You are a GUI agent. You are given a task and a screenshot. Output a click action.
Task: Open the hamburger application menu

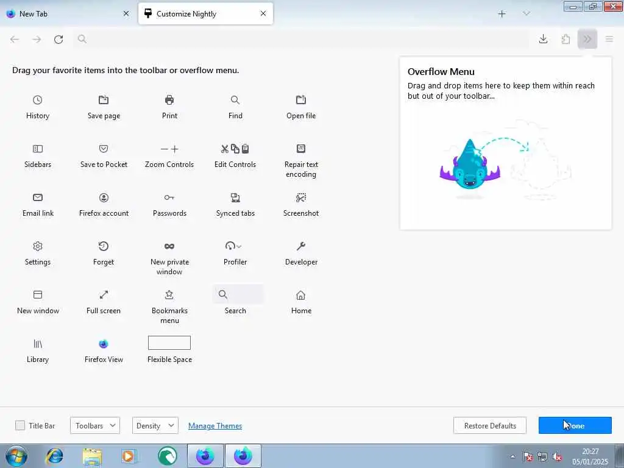pyautogui.click(x=609, y=39)
